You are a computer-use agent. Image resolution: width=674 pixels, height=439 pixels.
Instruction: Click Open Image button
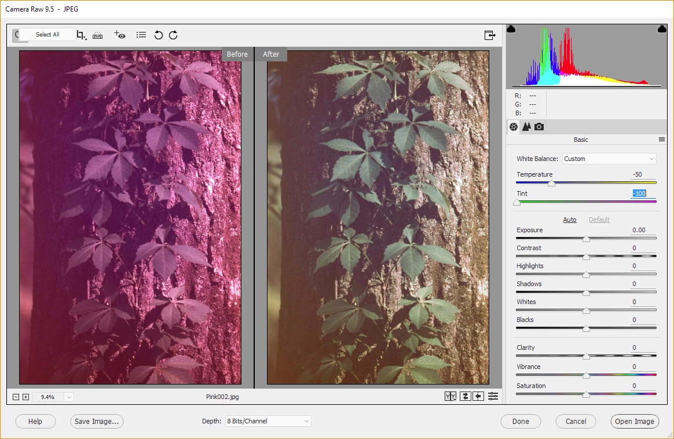635,422
